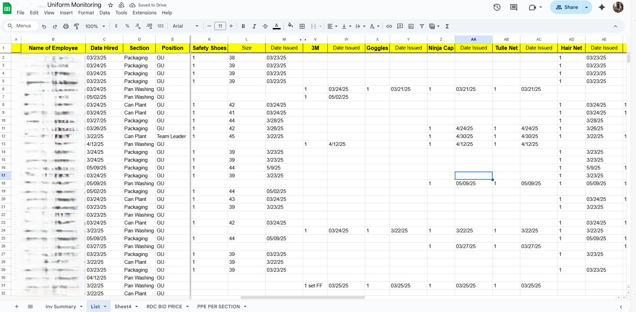Open the comments panel icon
Image resolution: width=636 pixels, height=312 pixels.
pos(513,7)
